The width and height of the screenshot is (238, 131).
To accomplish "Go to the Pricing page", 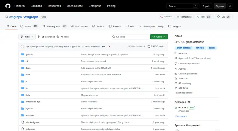I will [x=111, y=6].
